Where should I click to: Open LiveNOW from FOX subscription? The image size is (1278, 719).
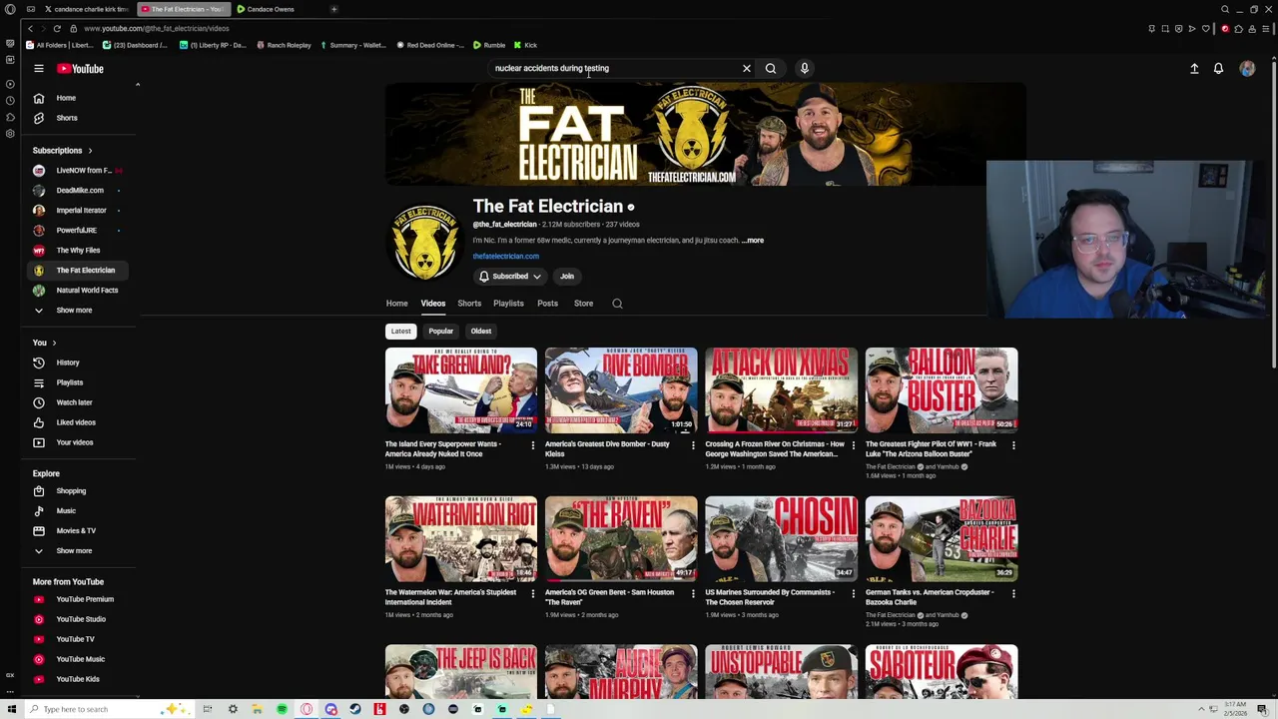[80, 171]
